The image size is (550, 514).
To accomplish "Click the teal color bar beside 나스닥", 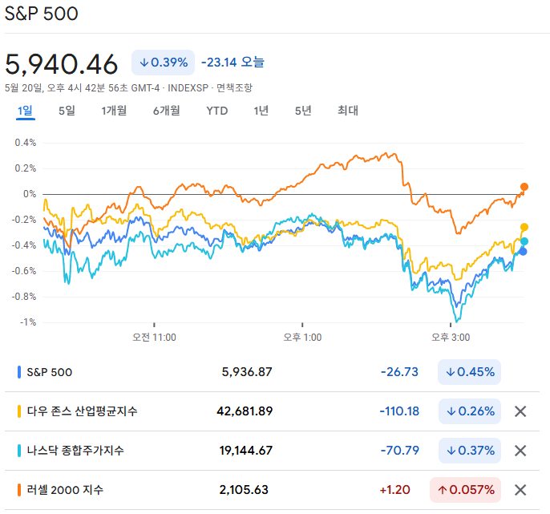I will [19, 451].
